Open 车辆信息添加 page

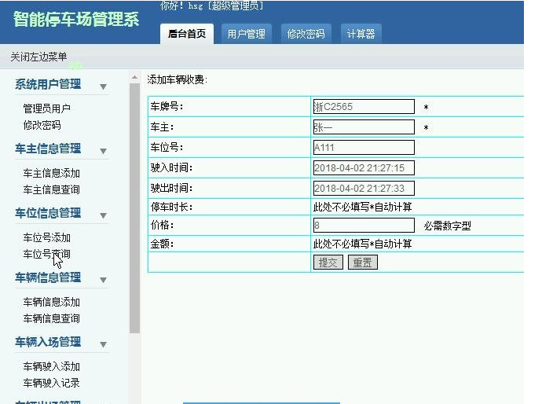pos(52,302)
